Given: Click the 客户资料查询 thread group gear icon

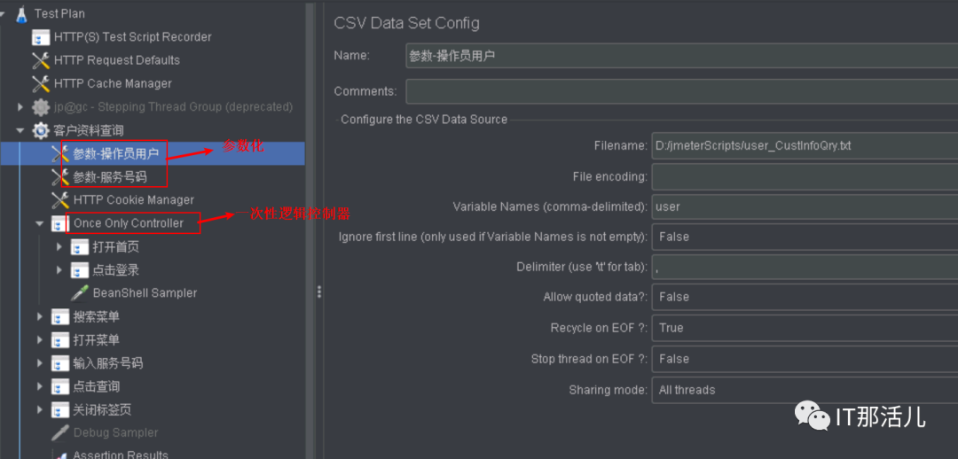Looking at the screenshot, I should tap(41, 130).
